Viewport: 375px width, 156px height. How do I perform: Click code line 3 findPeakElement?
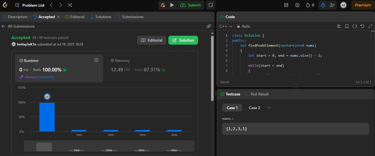278,45
